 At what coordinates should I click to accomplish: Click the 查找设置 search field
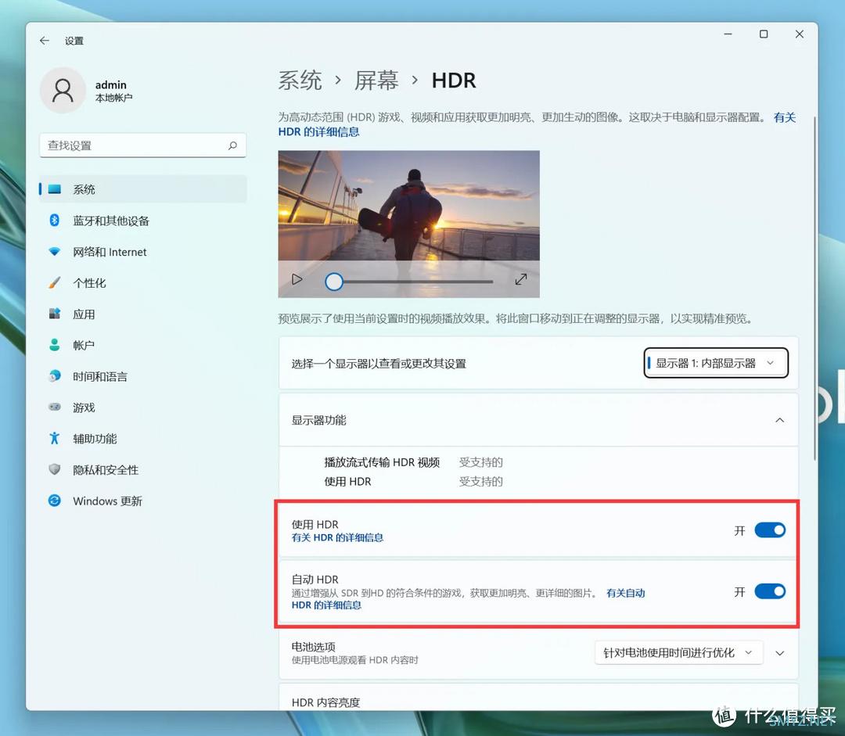click(143, 145)
